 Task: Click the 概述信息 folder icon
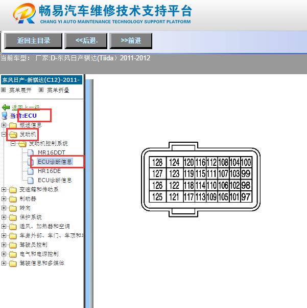coord(13,125)
